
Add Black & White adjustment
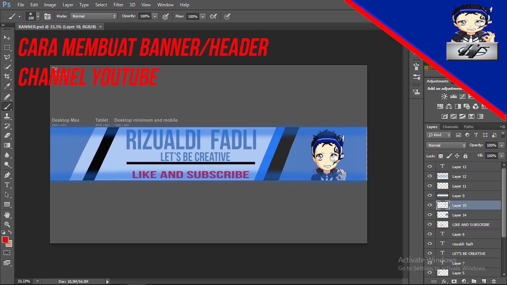coord(458,106)
